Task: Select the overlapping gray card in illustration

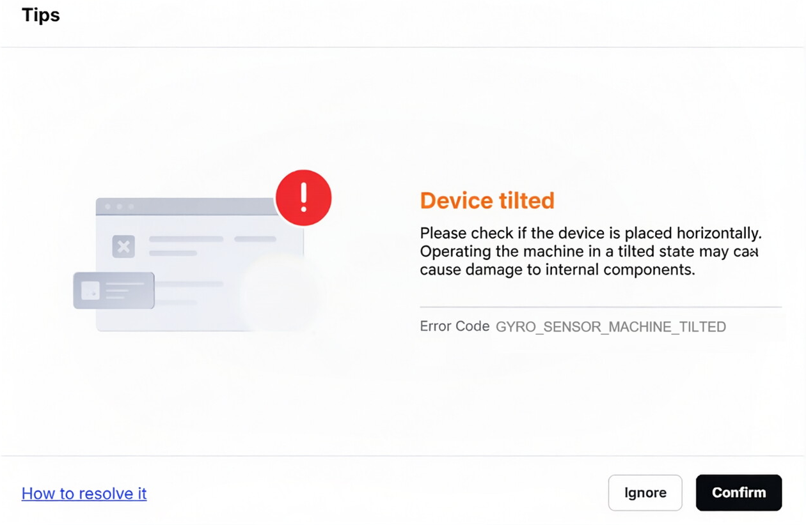Action: pos(114,291)
